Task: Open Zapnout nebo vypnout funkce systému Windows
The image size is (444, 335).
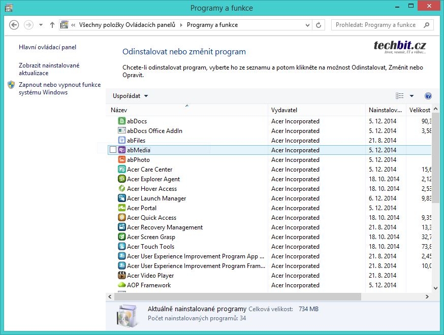Action: 59,88
